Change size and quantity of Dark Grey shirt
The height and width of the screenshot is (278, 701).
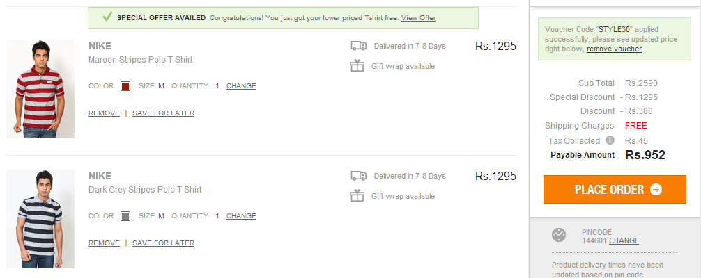click(241, 216)
